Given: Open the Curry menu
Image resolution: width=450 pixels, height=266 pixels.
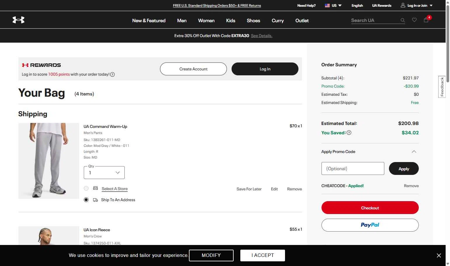Looking at the screenshot, I should pyautogui.click(x=278, y=20).
